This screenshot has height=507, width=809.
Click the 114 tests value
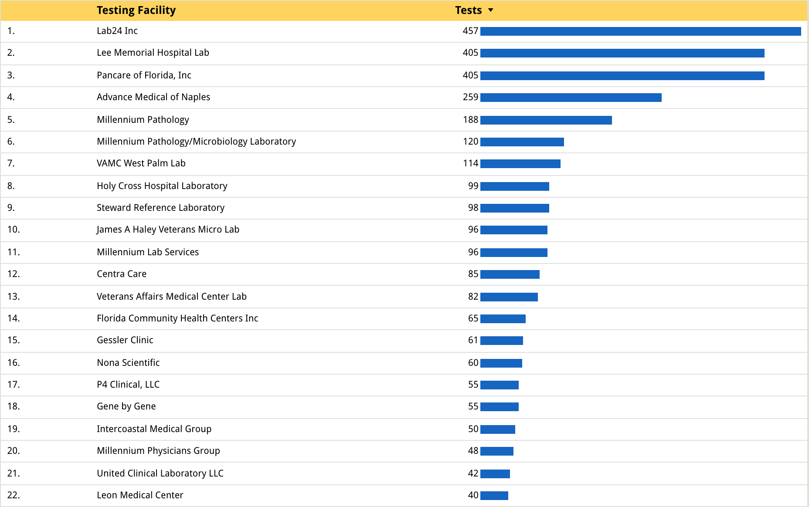tap(471, 163)
